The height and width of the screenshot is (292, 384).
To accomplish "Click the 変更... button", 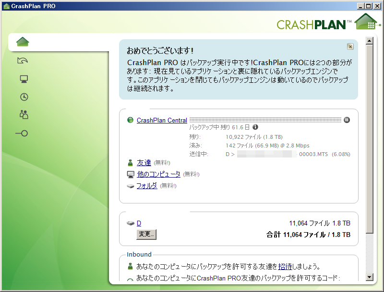I will tap(146, 234).
